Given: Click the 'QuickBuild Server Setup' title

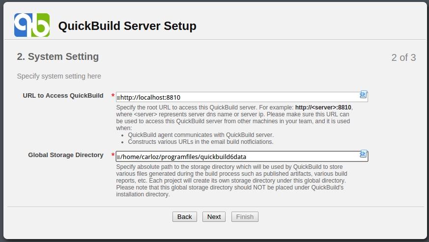Looking at the screenshot, I should click(x=127, y=26).
